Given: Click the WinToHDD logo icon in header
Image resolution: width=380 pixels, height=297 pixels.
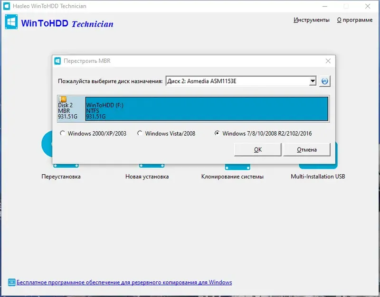Looking at the screenshot, I should [x=11, y=22].
